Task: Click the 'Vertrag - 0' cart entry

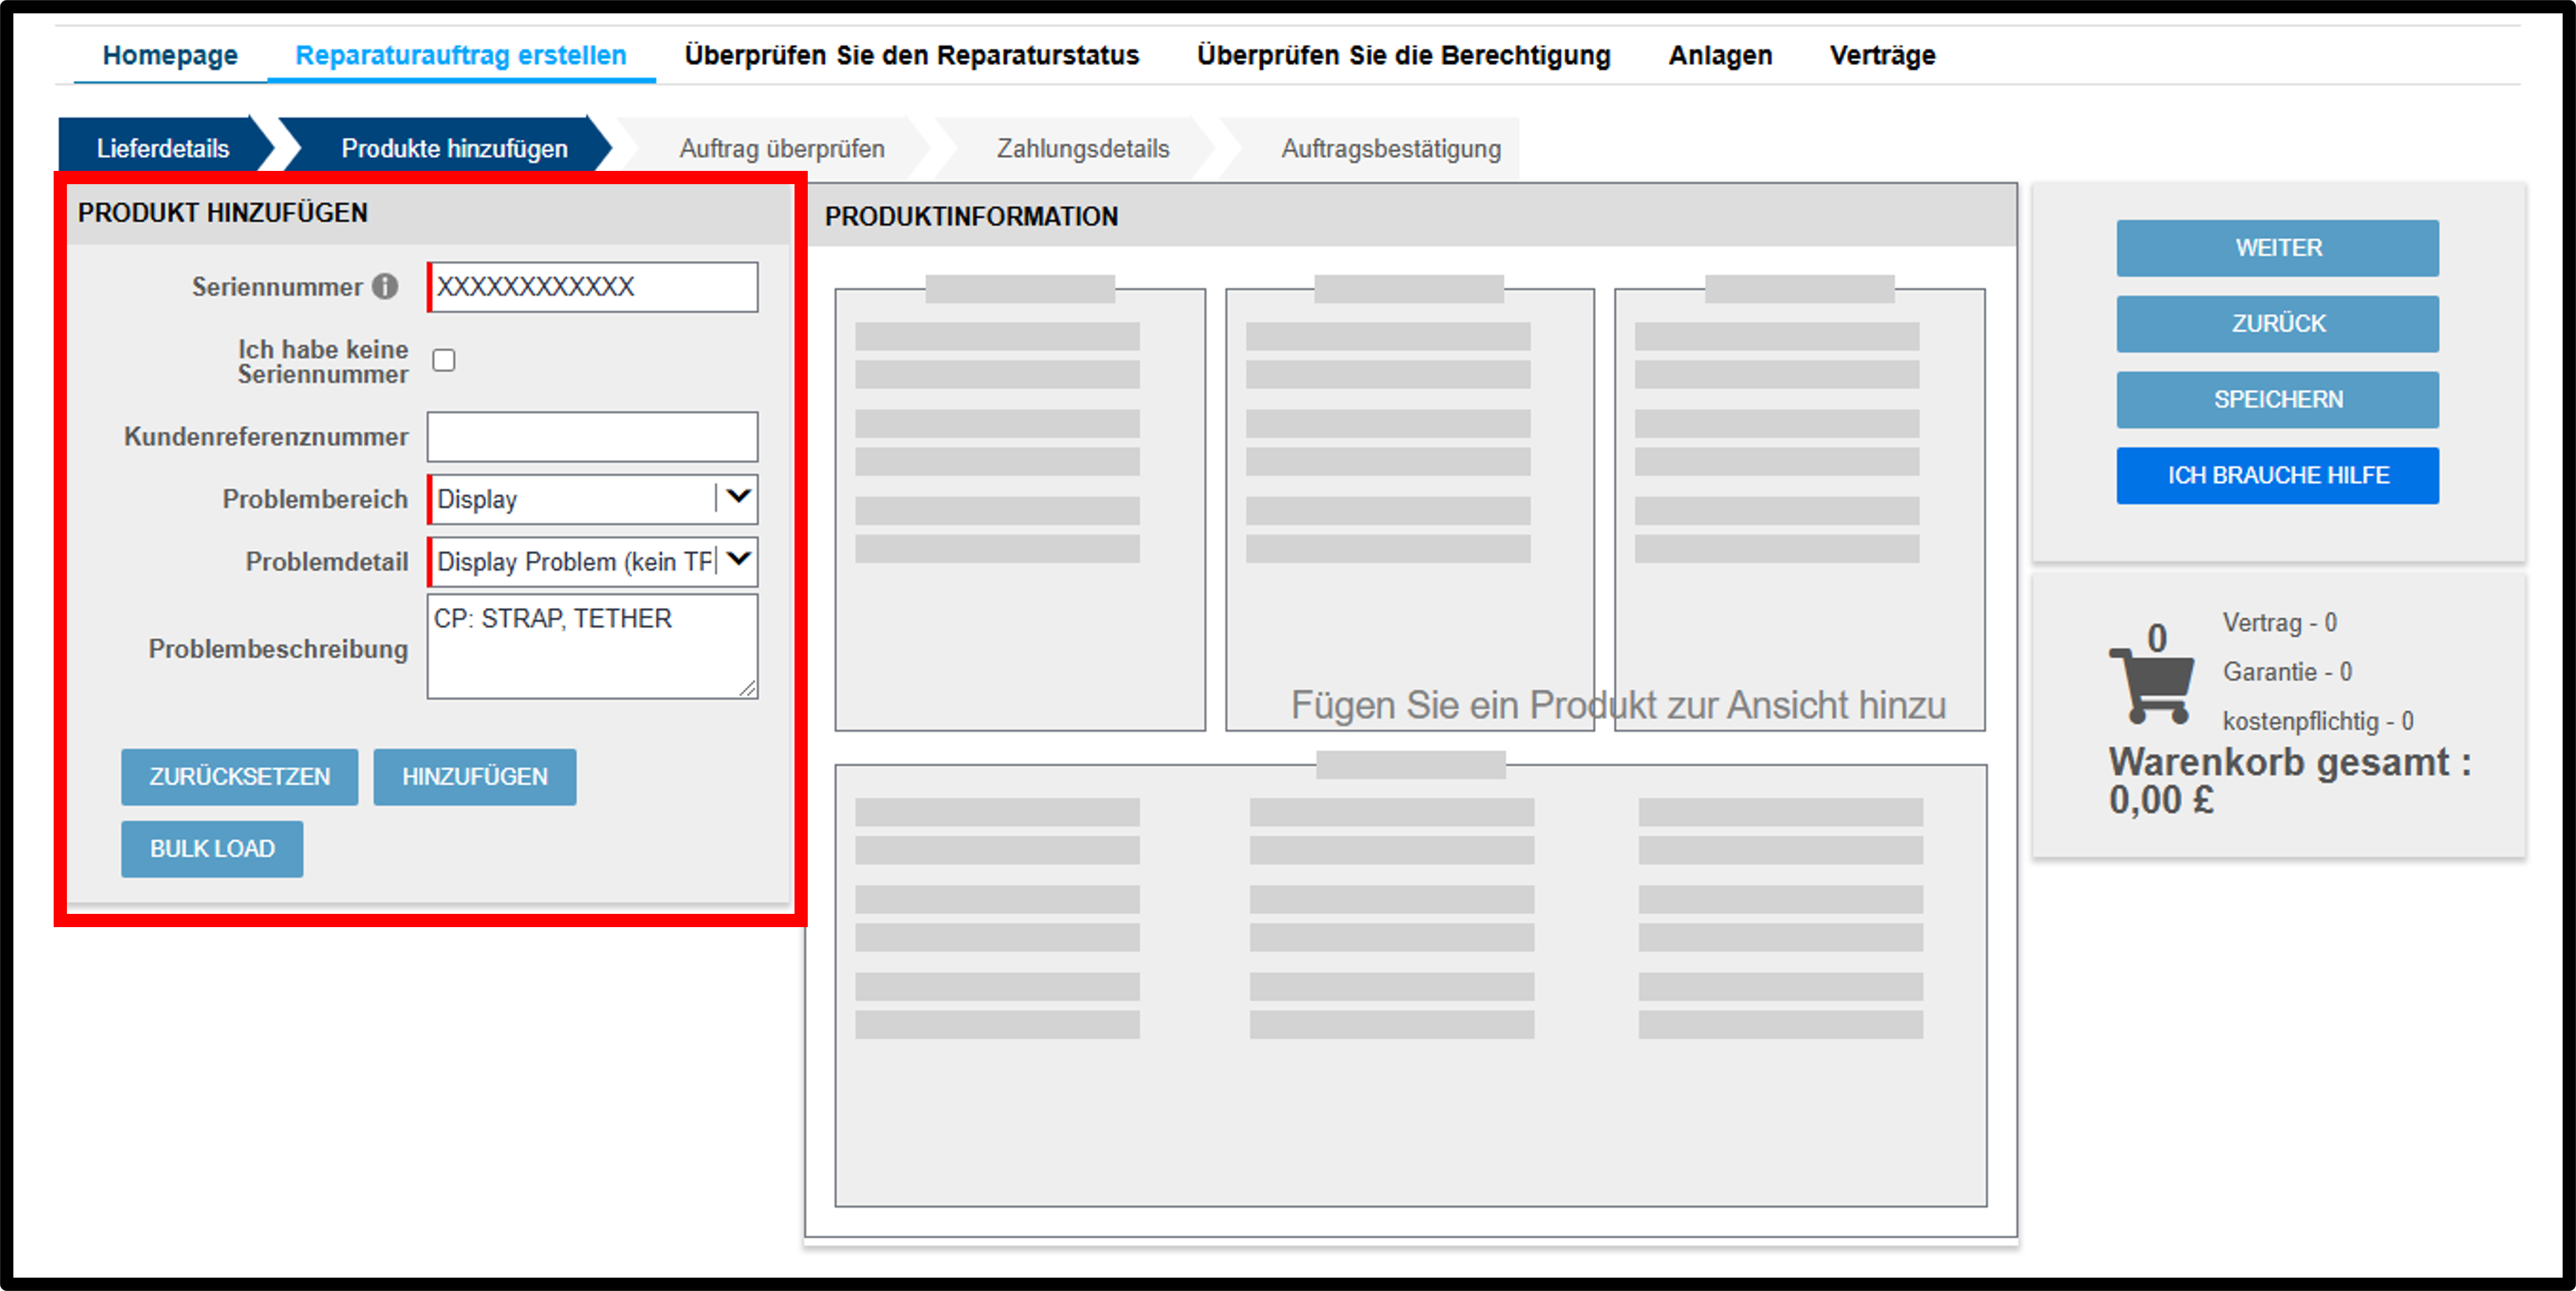Action: [2279, 622]
